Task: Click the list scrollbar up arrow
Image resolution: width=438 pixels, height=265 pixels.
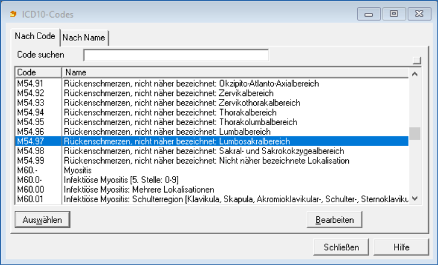Action: [x=415, y=74]
